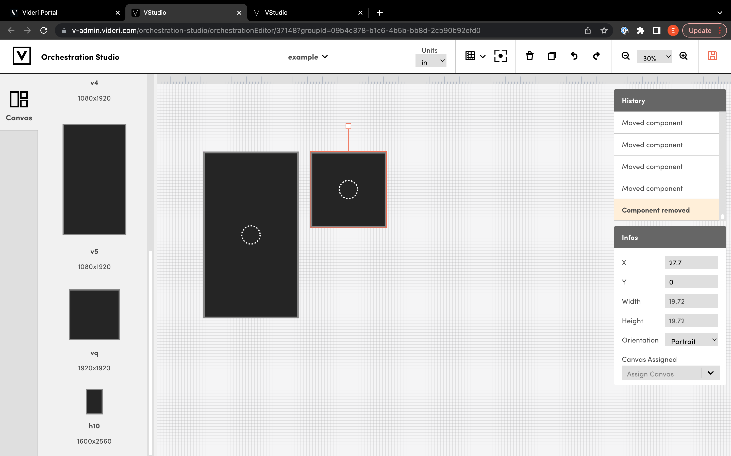Open a new browser tab

[x=380, y=13]
